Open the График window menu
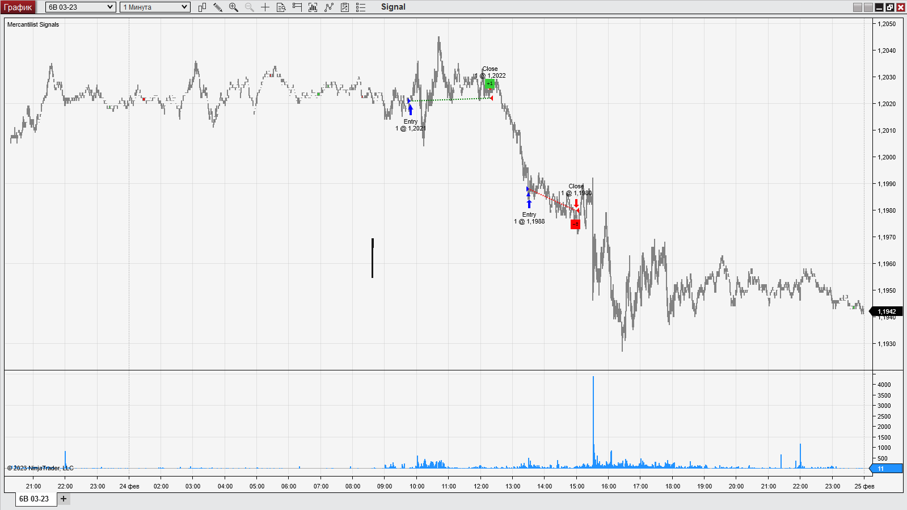The height and width of the screenshot is (510, 907). coord(18,7)
